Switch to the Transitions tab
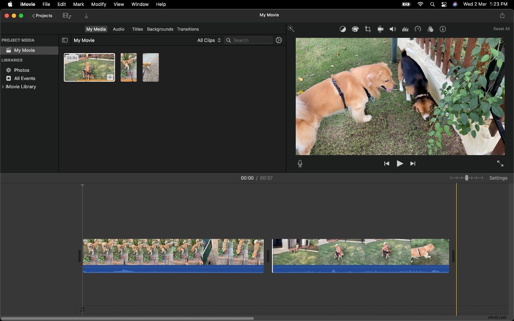514x321 pixels. [188, 29]
